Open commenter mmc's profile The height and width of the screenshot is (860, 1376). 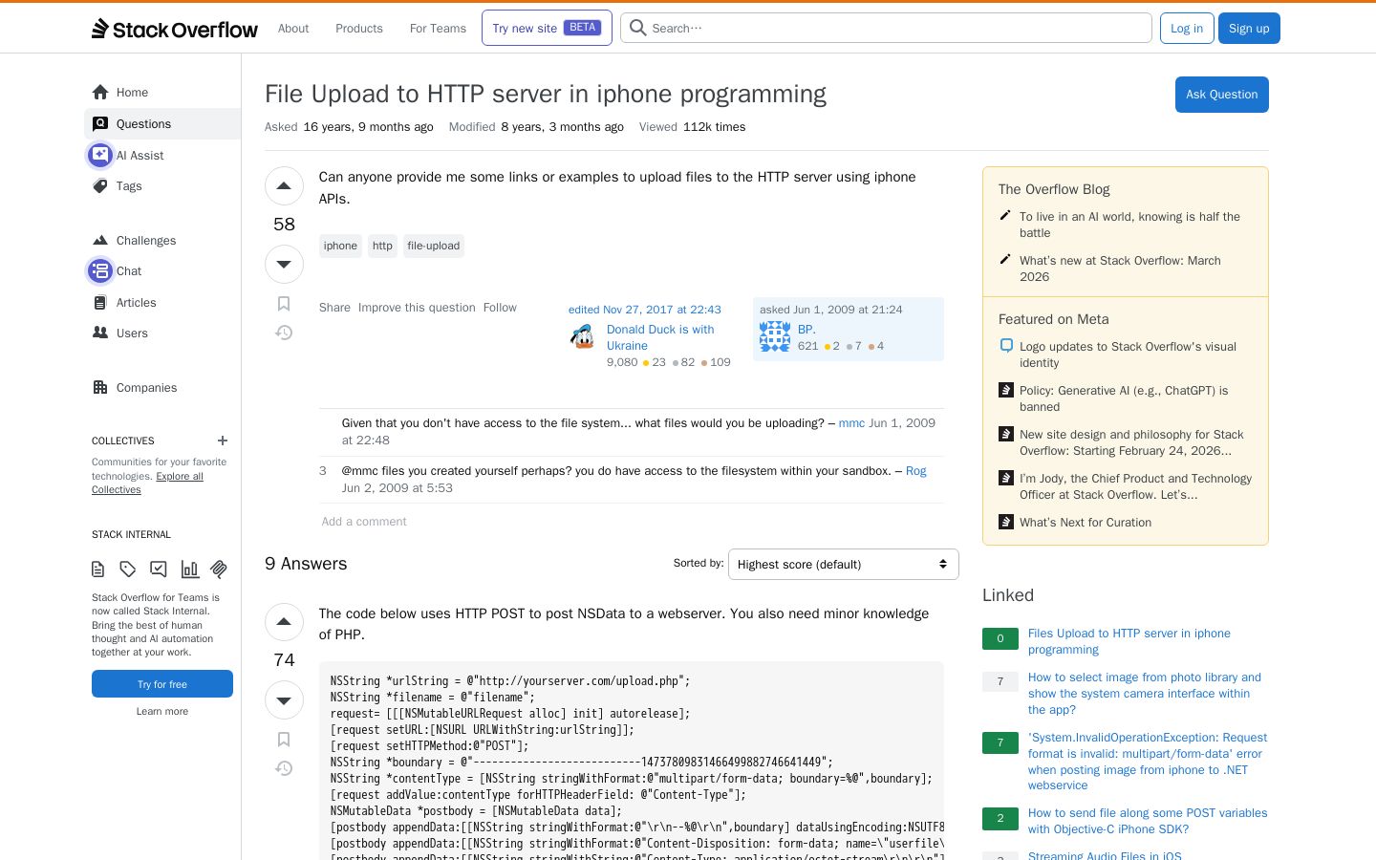(851, 423)
